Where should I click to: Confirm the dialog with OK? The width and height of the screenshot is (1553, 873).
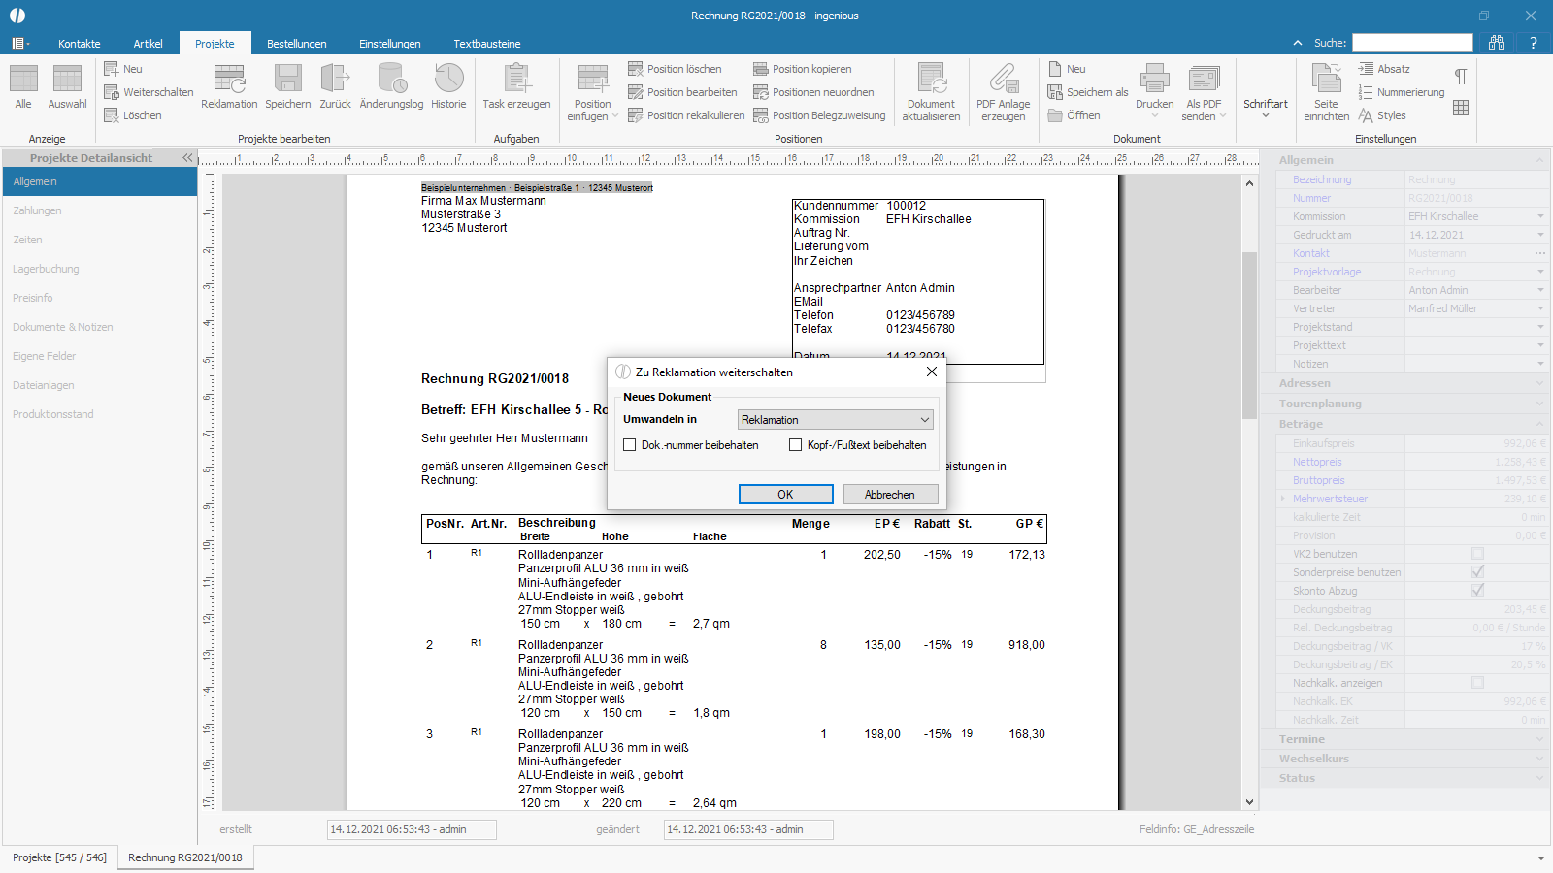[x=785, y=495]
